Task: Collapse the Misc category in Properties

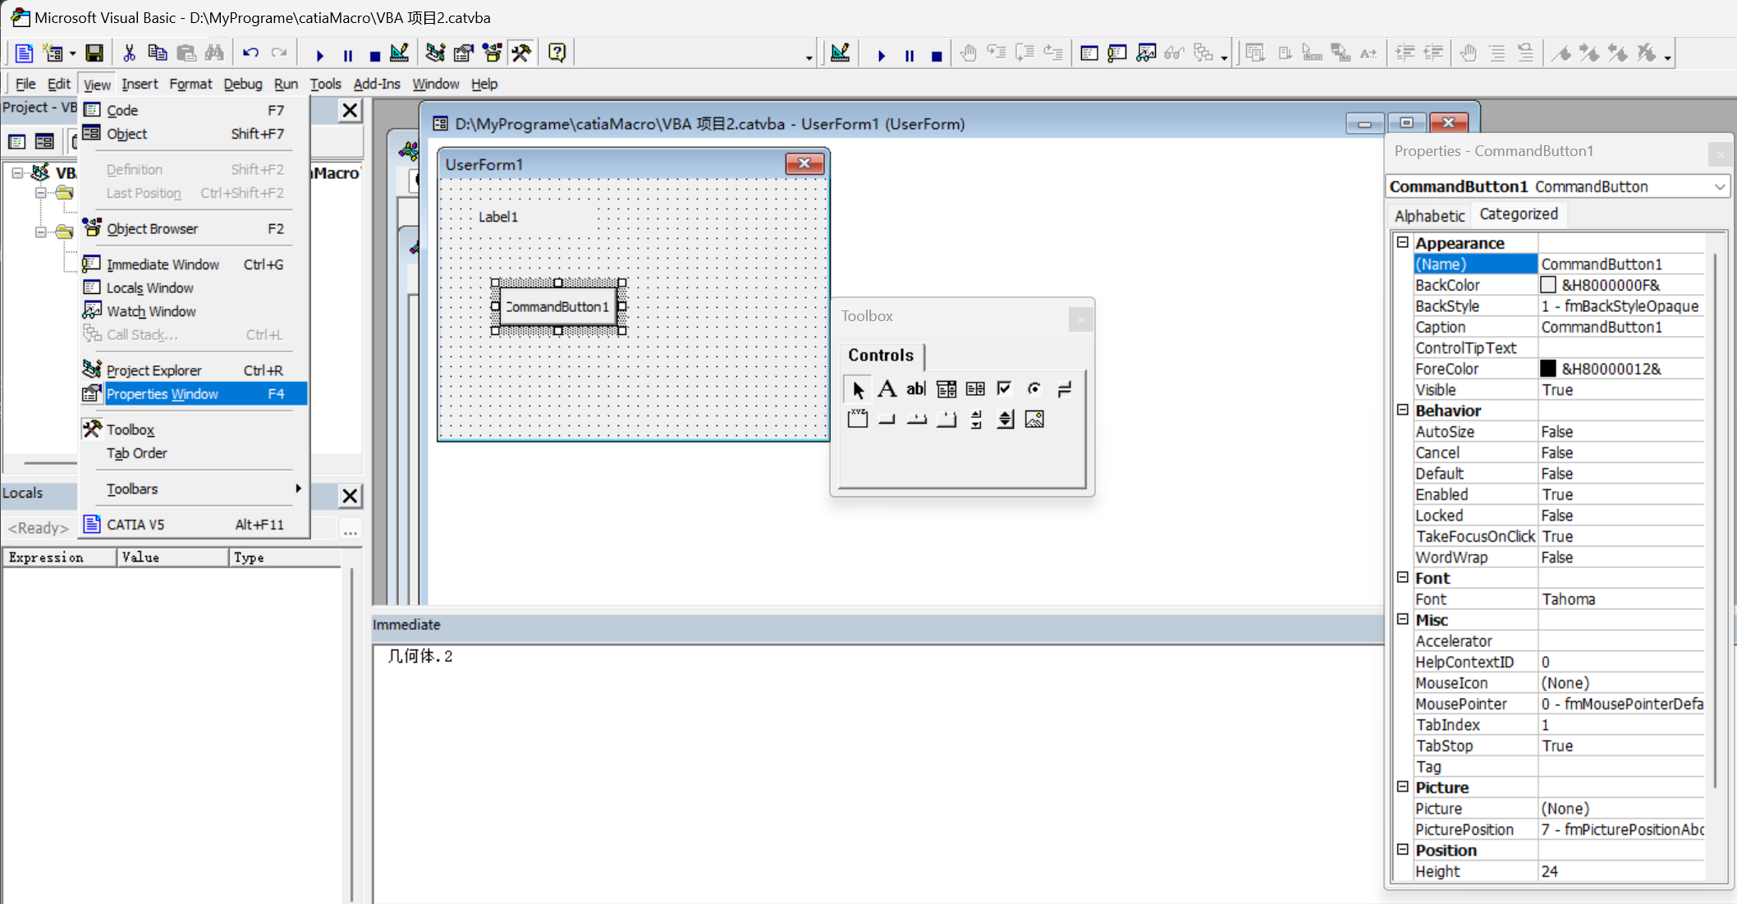Action: (x=1403, y=619)
